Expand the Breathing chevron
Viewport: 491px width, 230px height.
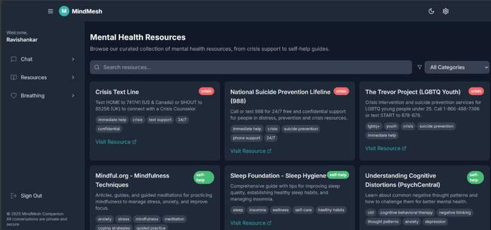[72, 96]
